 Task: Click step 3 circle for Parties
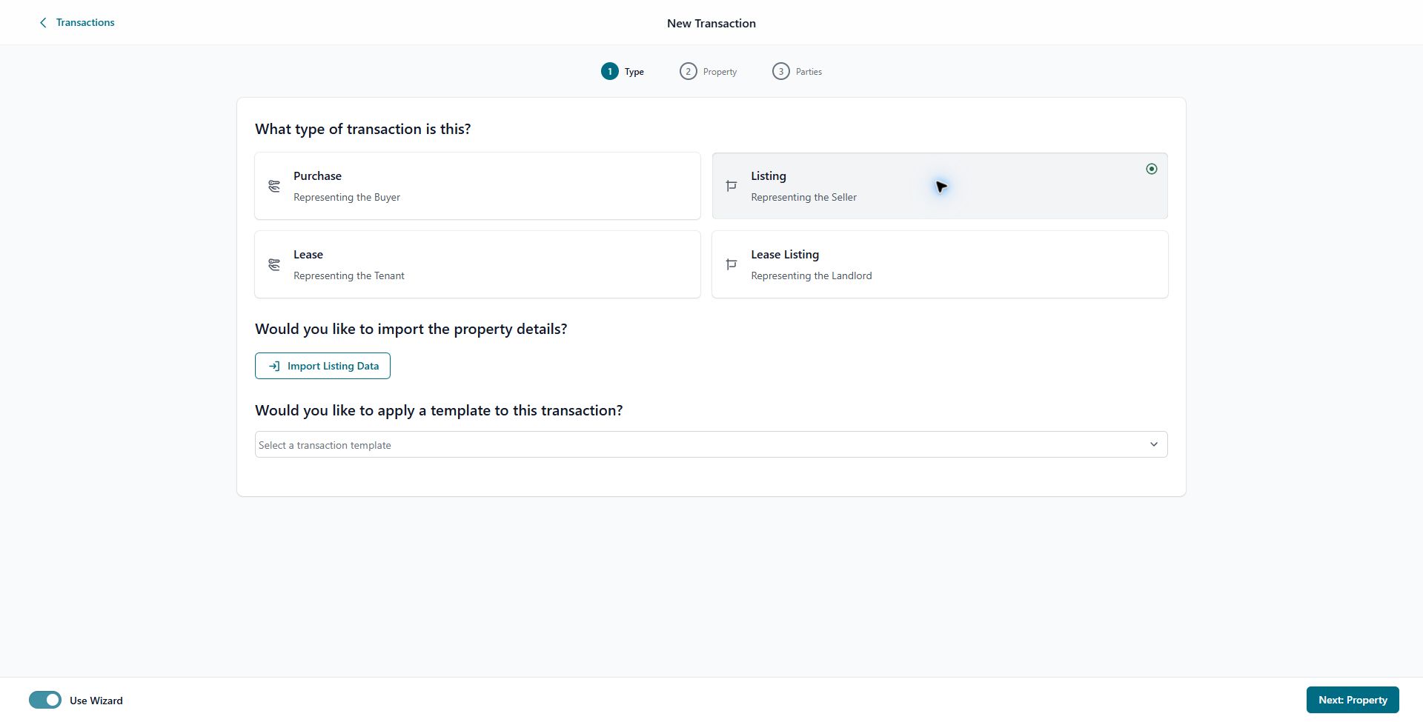780,71
